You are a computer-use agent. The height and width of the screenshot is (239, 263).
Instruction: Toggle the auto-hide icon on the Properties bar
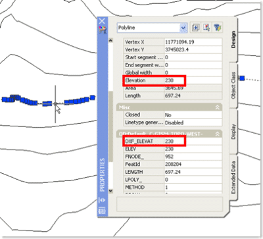(x=103, y=200)
